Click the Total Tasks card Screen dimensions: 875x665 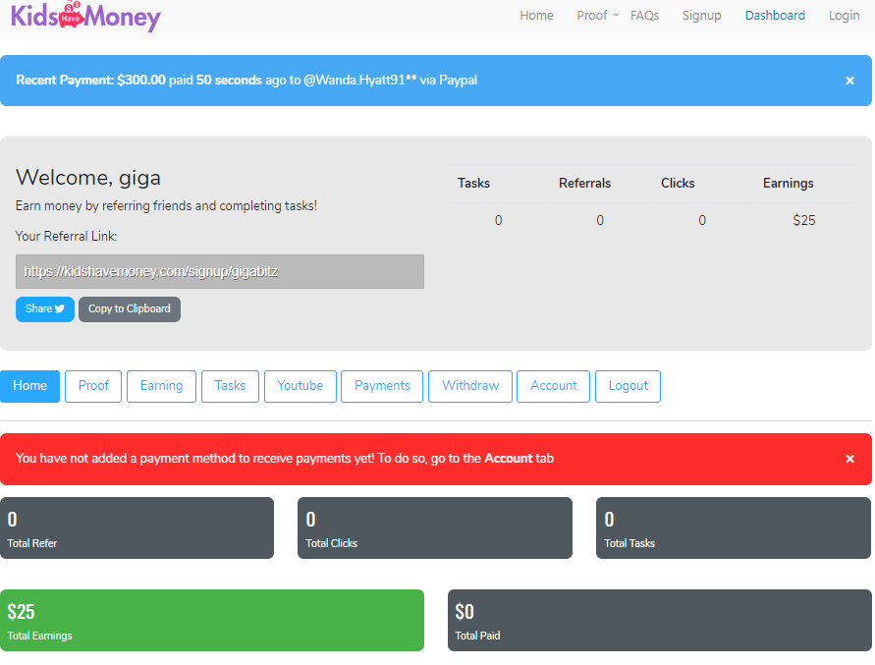tap(734, 528)
